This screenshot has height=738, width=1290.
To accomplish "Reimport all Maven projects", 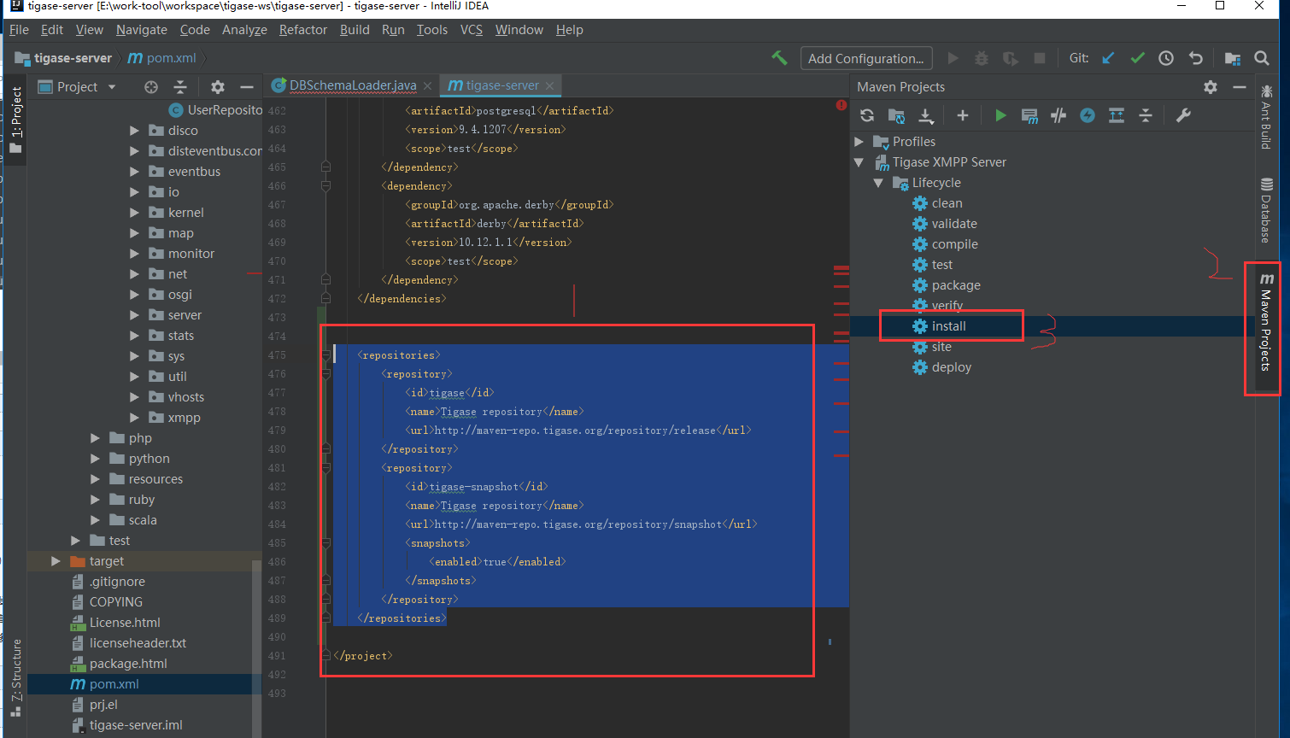I will [867, 115].
